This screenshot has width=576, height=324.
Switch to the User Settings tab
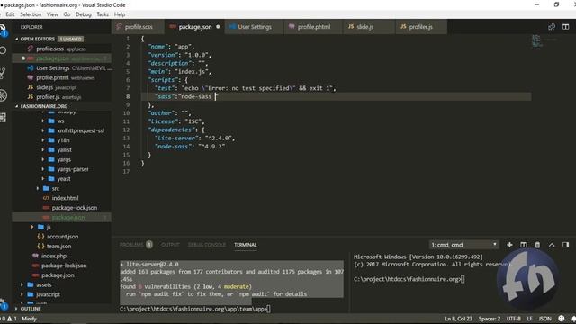(x=254, y=27)
